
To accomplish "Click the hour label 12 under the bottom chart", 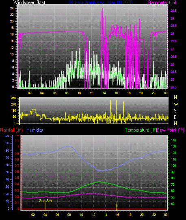I will [x=93, y=215].
